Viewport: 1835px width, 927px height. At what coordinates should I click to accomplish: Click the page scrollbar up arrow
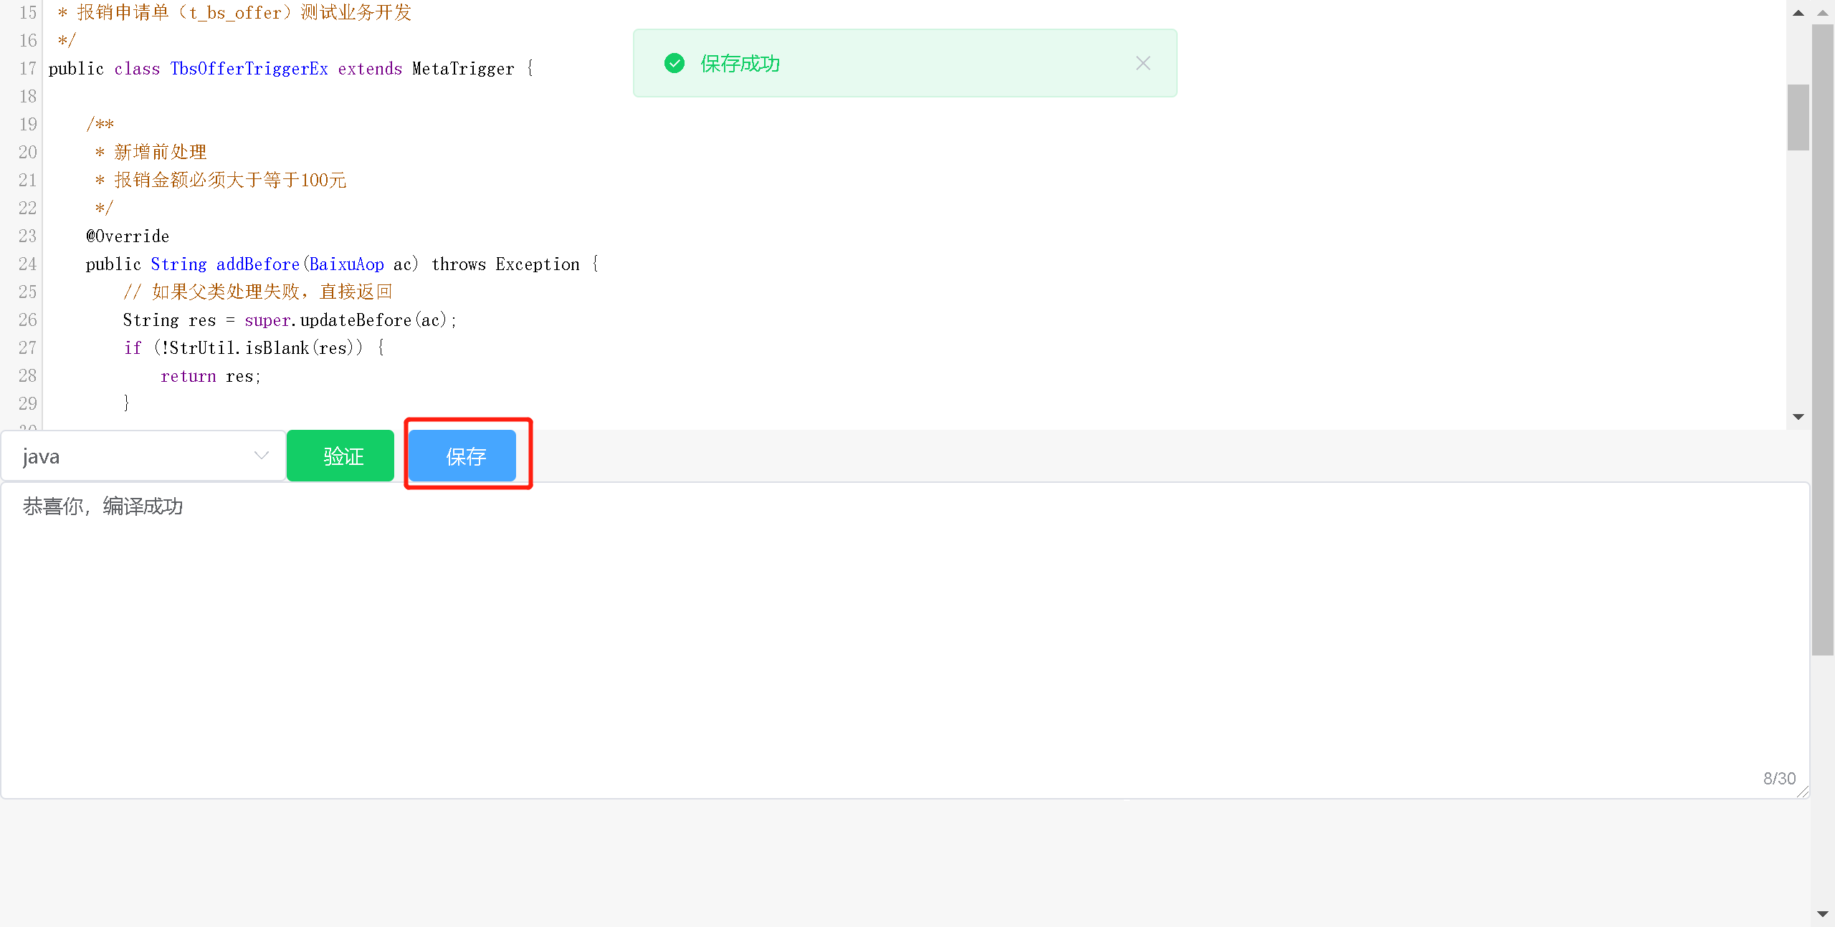pos(1823,13)
